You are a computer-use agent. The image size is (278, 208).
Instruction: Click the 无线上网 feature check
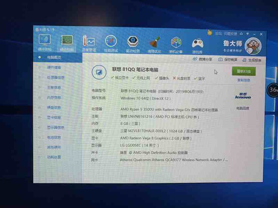pos(141,78)
